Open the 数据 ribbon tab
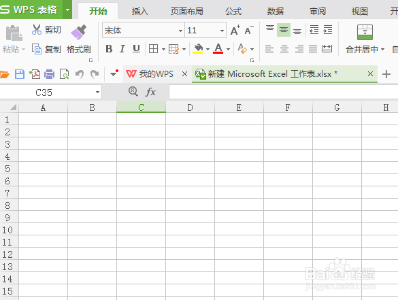Viewport: 398px width, 300px height. (x=275, y=11)
